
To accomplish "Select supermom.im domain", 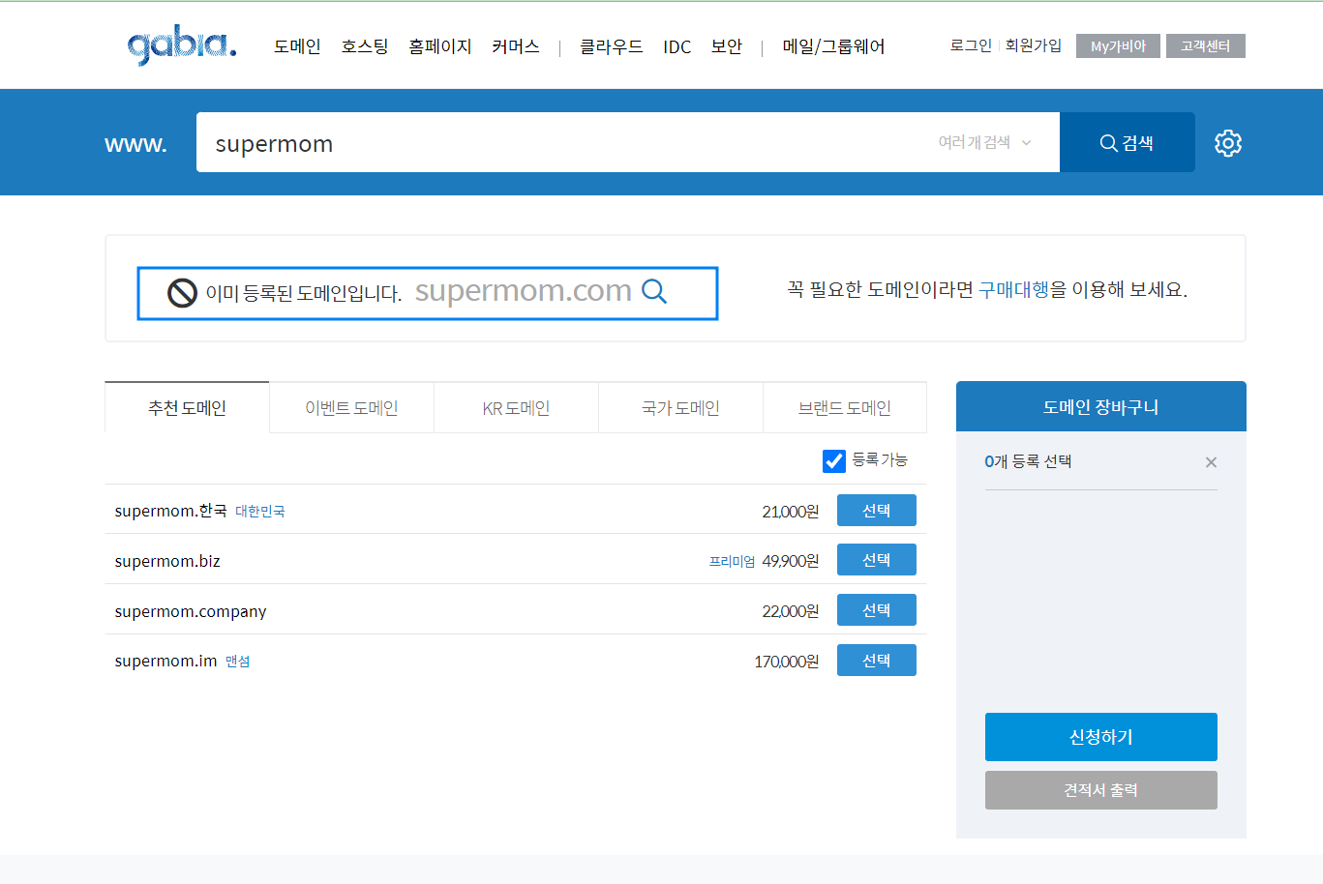I will click(877, 661).
